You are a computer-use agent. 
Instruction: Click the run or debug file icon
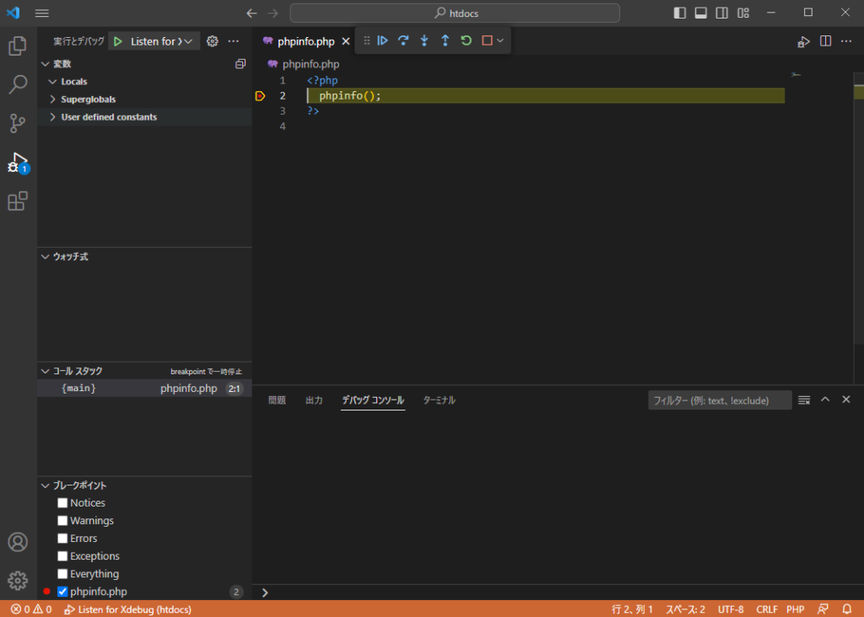pos(803,41)
